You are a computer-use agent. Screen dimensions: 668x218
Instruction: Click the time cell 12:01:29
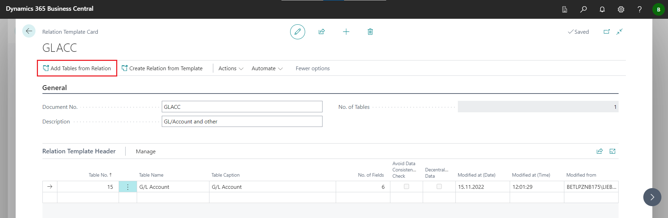click(537, 187)
